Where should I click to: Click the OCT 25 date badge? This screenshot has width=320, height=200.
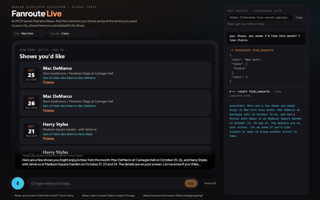point(31,75)
